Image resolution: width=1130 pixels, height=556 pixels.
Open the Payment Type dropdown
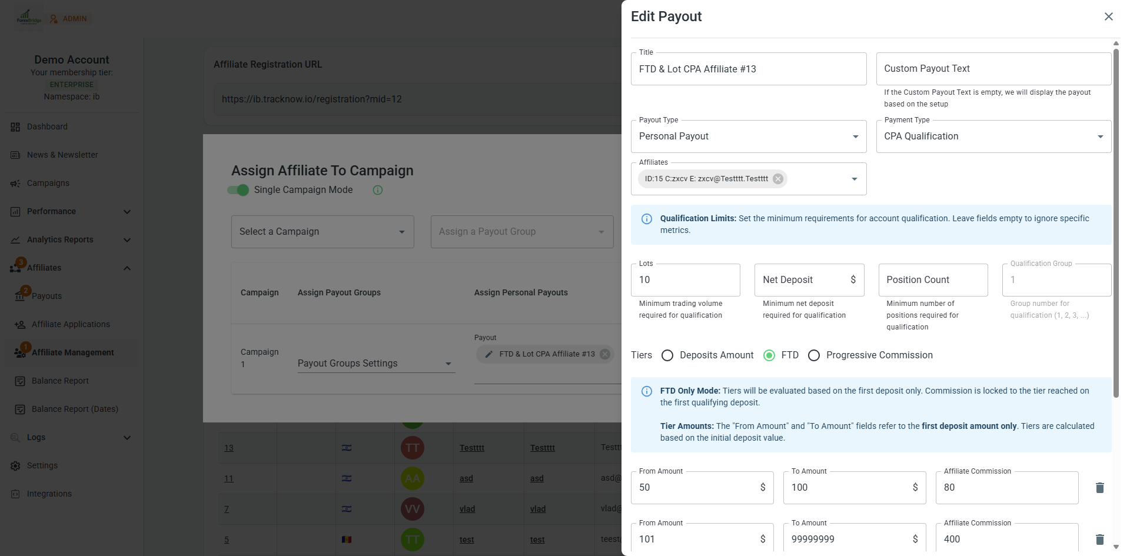point(993,136)
